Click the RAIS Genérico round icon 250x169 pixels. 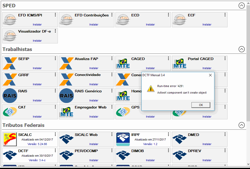66,96
